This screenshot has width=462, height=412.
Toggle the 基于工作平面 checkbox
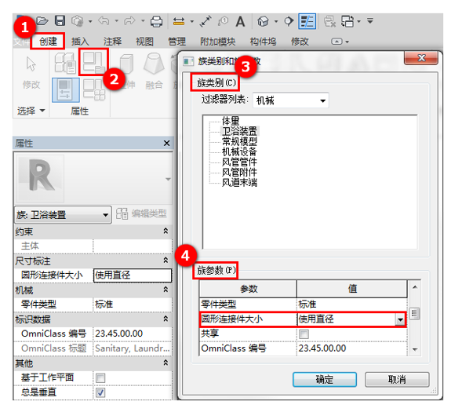click(x=100, y=378)
